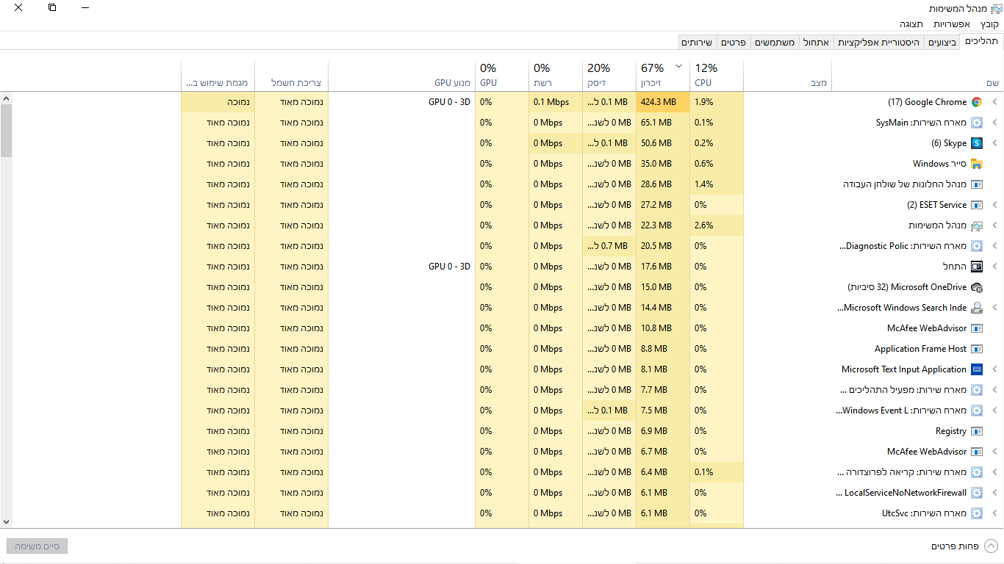This screenshot has width=1004, height=564.
Task: Expand the ESET Service process group
Action: click(995, 205)
